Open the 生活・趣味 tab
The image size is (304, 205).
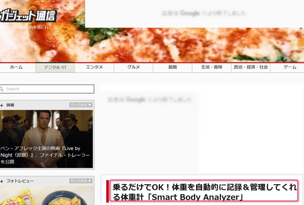pos(212,67)
